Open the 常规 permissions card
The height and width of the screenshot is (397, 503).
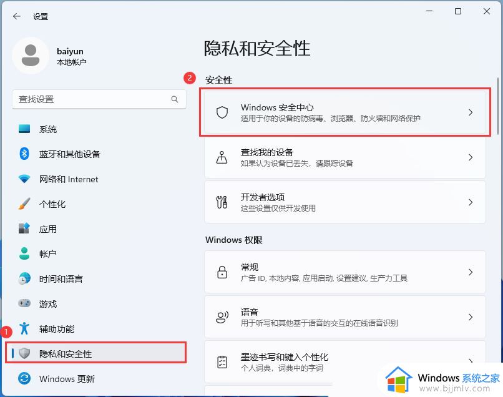click(345, 272)
